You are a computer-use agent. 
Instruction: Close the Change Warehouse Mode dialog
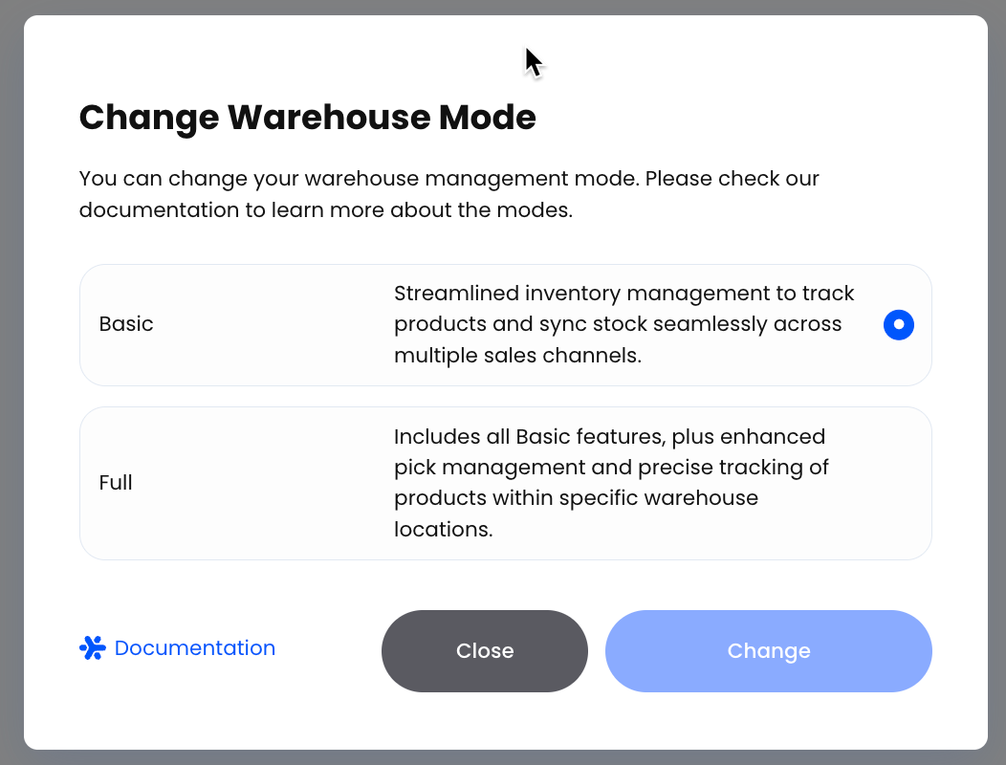click(x=485, y=651)
